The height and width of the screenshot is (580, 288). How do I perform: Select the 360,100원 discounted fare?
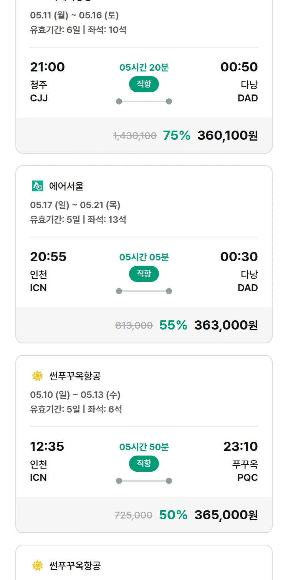click(x=227, y=135)
